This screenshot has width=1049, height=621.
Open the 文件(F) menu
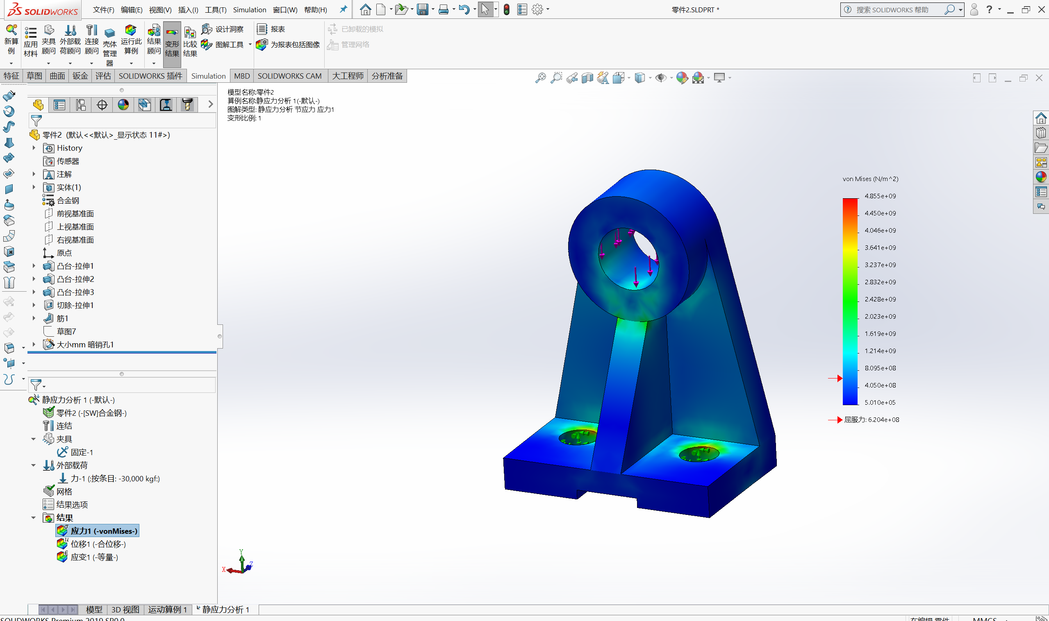pos(103,9)
